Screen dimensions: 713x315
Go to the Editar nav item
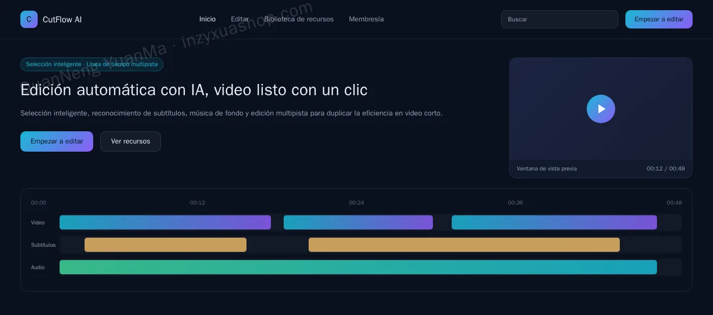pos(240,19)
